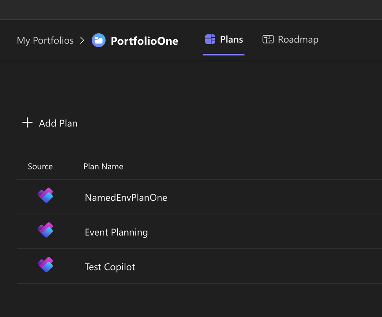The image size is (382, 317).
Task: Select the PortfolioOne portfolio title
Action: point(144,41)
